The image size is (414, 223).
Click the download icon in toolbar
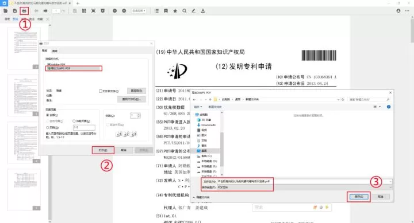[203, 11]
